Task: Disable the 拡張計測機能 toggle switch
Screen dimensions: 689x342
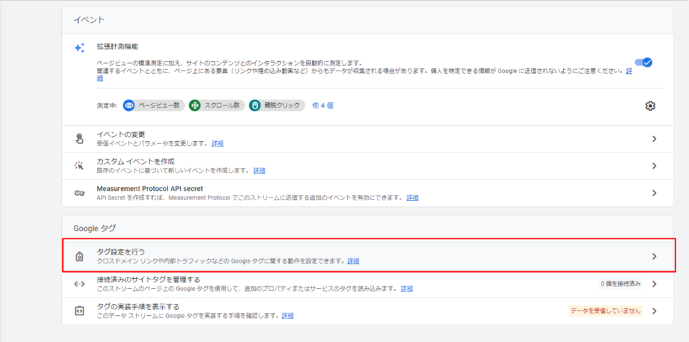Action: (643, 62)
